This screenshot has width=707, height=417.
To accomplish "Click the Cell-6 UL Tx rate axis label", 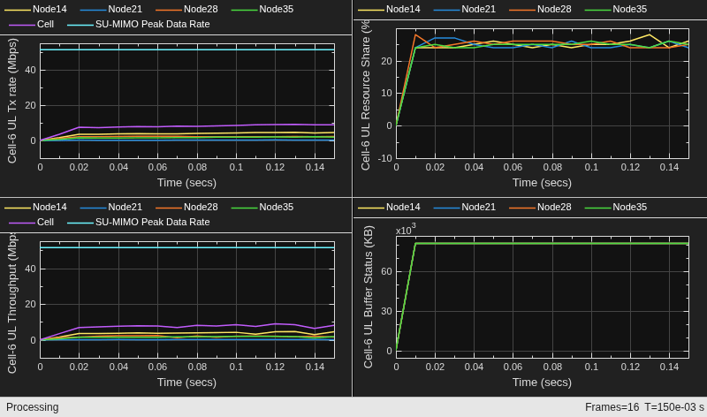I will pos(12,101).
